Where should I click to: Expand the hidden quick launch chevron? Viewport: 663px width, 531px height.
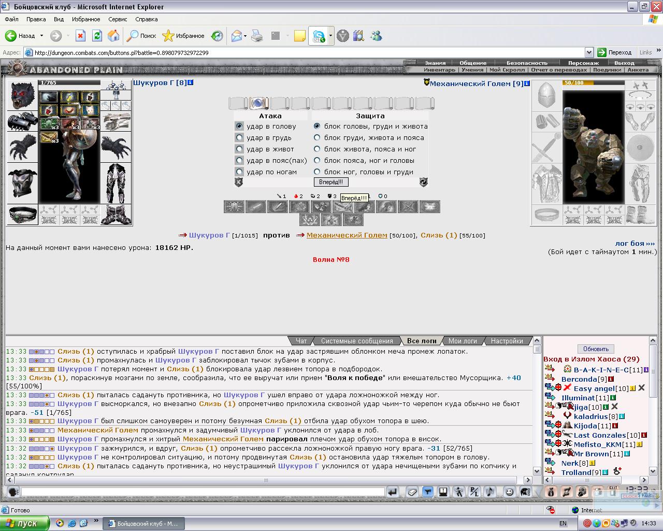[96, 521]
